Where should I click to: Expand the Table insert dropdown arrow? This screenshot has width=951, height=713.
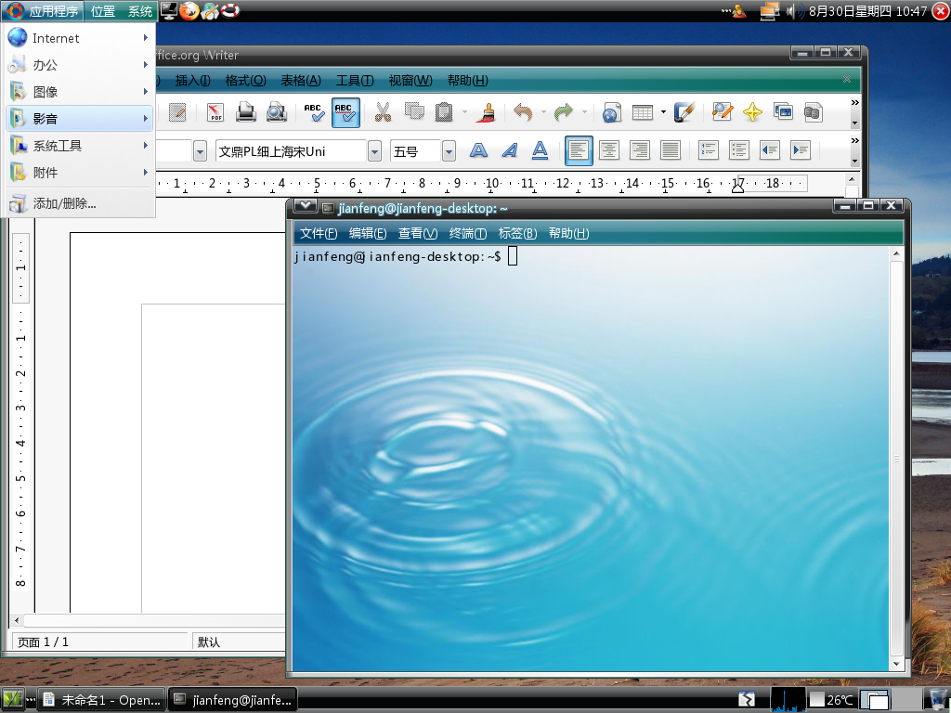coord(663,112)
